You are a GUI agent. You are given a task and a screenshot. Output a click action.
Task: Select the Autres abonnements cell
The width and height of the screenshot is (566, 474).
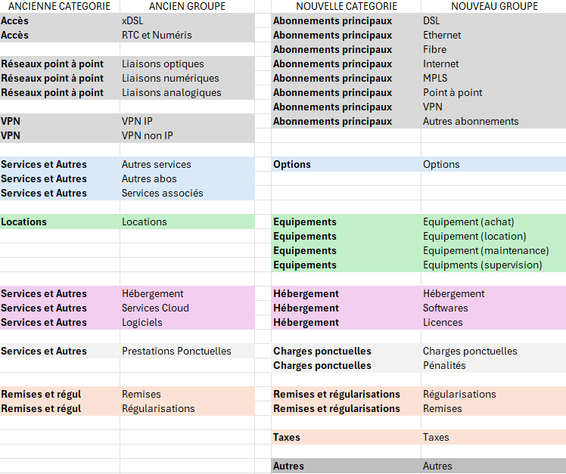click(471, 121)
